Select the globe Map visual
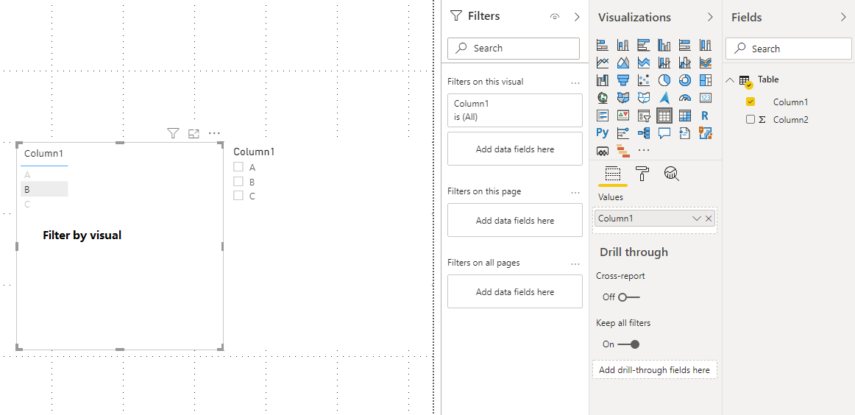Image resolution: width=855 pixels, height=415 pixels. 603,98
